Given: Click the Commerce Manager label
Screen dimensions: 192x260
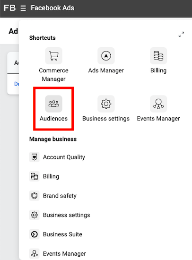Looking at the screenshot, I should click(x=53, y=75).
